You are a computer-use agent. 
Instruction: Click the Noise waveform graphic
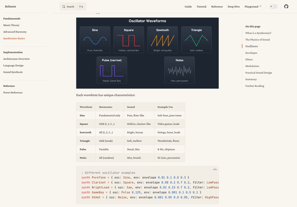point(179,71)
